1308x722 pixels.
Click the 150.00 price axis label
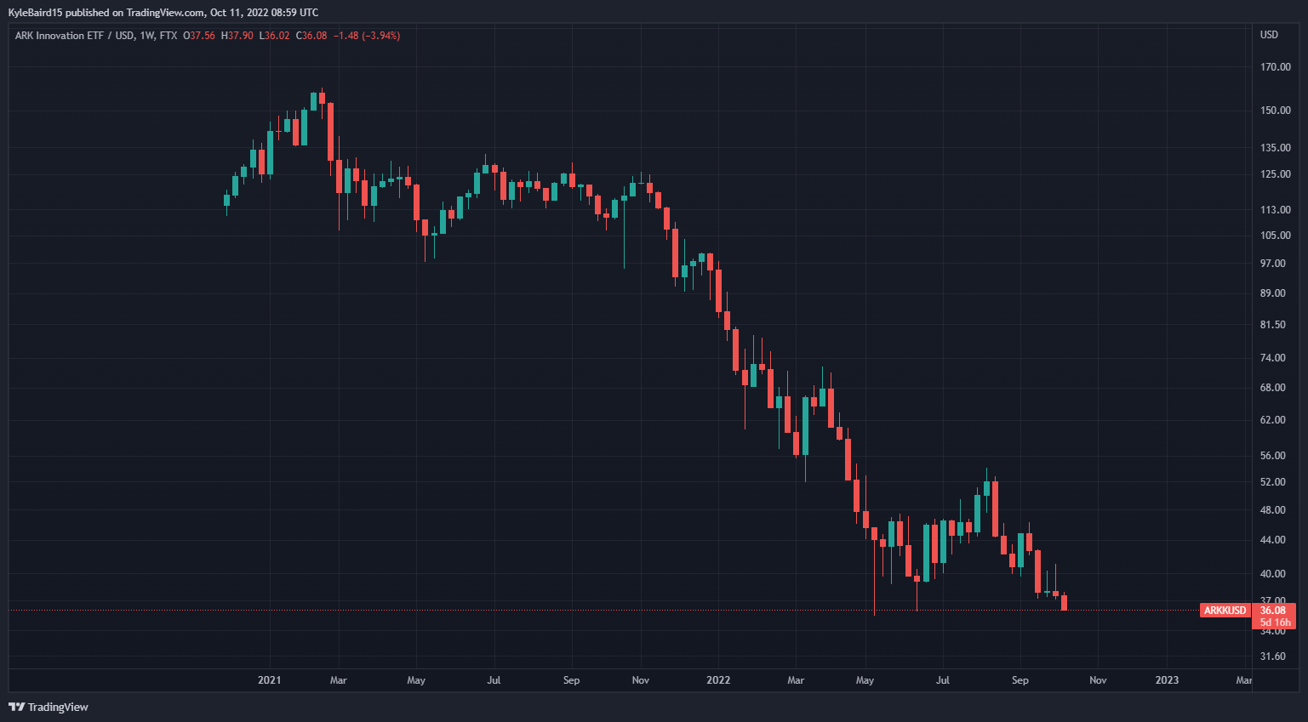point(1275,111)
